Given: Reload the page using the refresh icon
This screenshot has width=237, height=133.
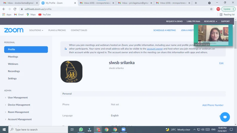Looking at the screenshot, I should point(15,9).
